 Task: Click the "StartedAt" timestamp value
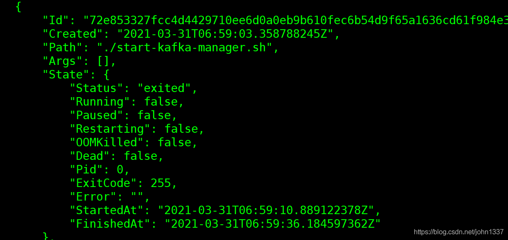point(266,210)
